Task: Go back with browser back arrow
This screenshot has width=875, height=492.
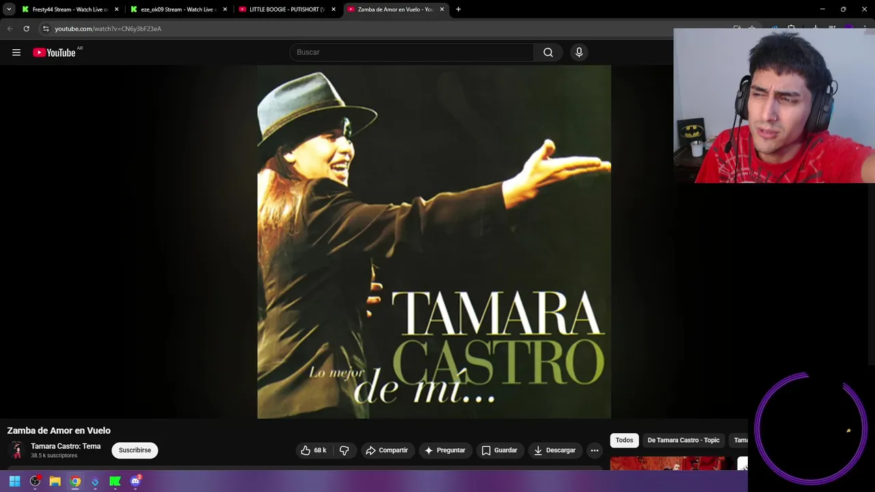Action: click(x=10, y=29)
